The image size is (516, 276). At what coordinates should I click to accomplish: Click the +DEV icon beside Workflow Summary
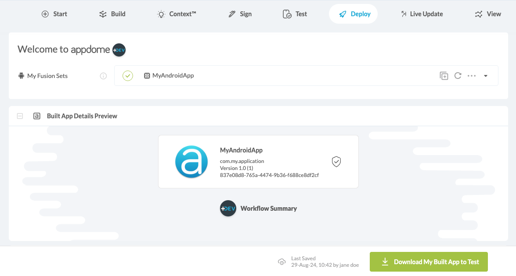[228, 209]
